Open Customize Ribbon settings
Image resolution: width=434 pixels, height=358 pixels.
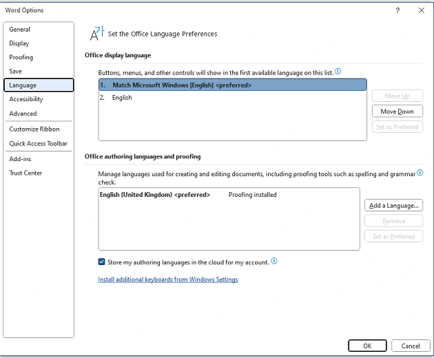click(39, 129)
